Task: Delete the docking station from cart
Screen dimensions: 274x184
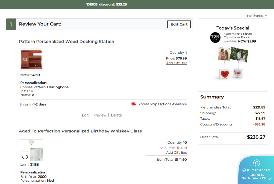Action: (116, 115)
